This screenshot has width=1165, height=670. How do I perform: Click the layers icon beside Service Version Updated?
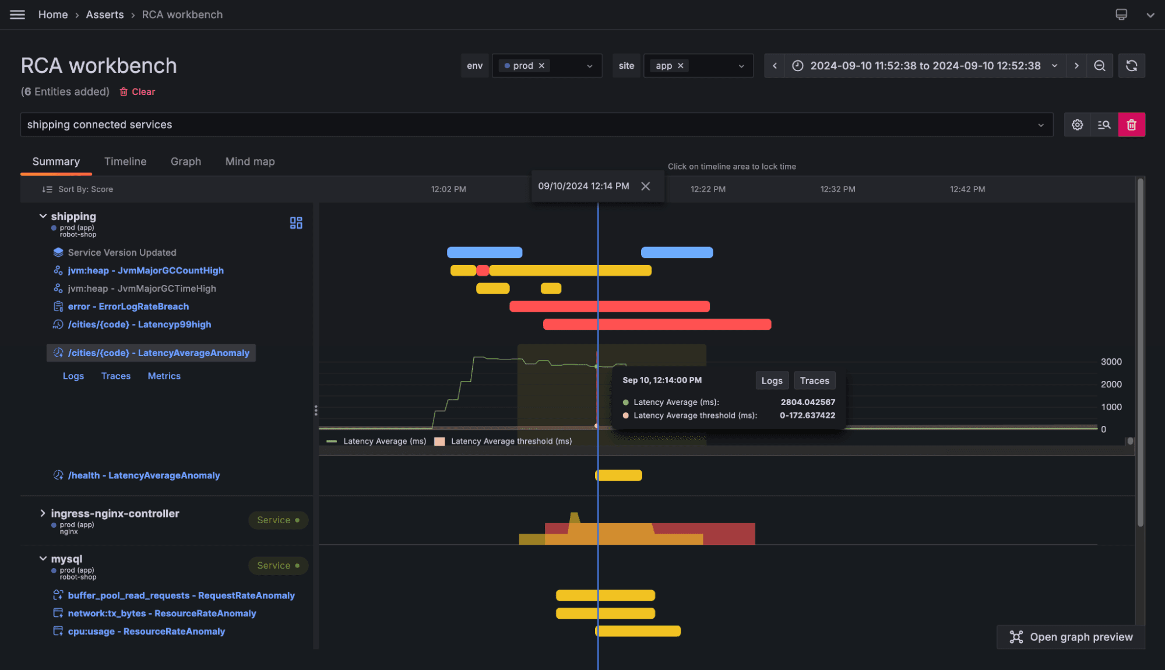tap(58, 252)
